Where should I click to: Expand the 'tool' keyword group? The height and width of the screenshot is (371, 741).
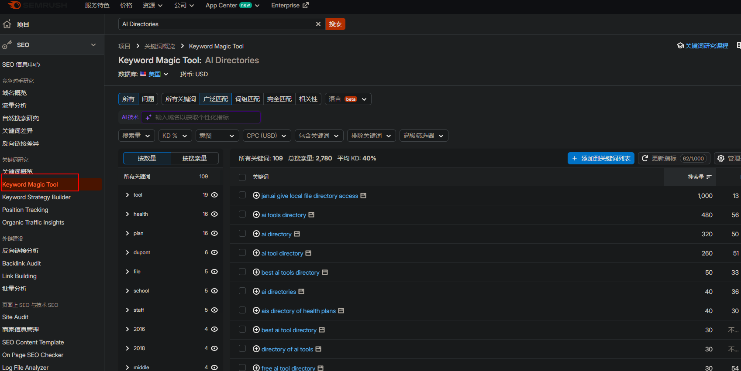point(128,195)
